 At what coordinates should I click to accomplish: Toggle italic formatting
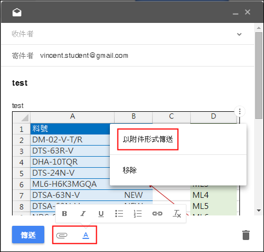point(83,213)
